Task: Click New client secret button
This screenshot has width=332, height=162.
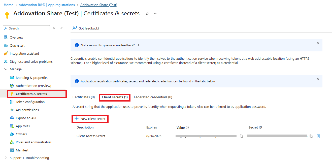Action: 90,119
